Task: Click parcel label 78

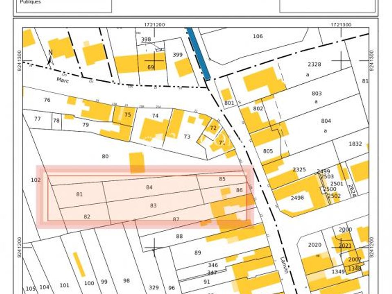Action: point(56,120)
